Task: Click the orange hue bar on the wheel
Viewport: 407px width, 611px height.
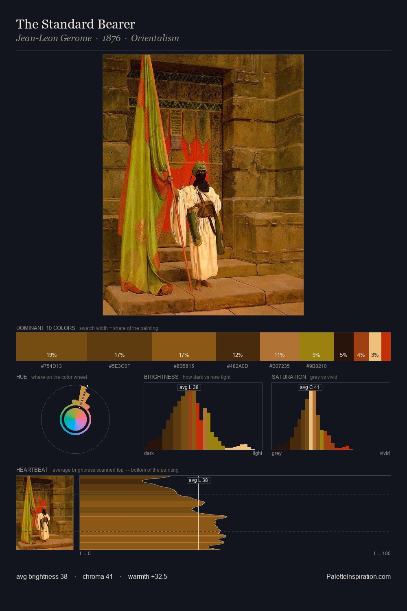Action: [84, 395]
